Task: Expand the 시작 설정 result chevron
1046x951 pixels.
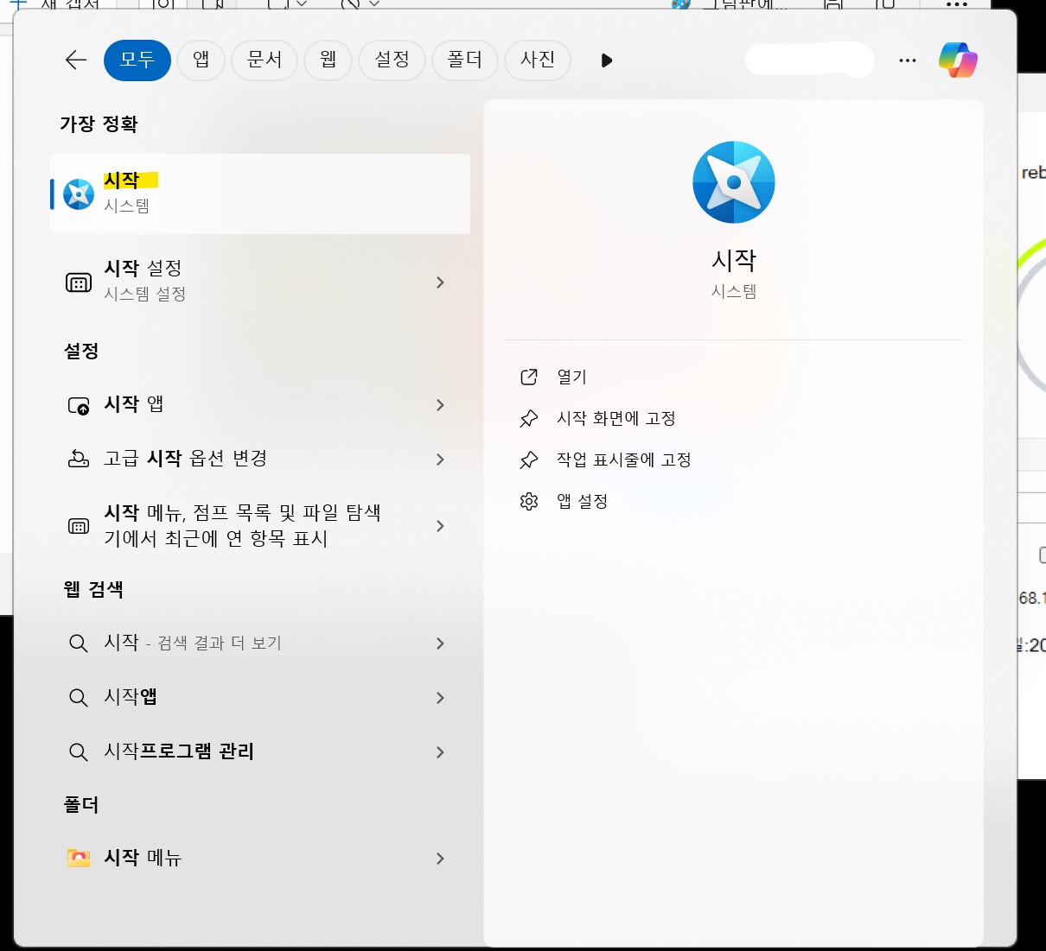Action: (440, 282)
